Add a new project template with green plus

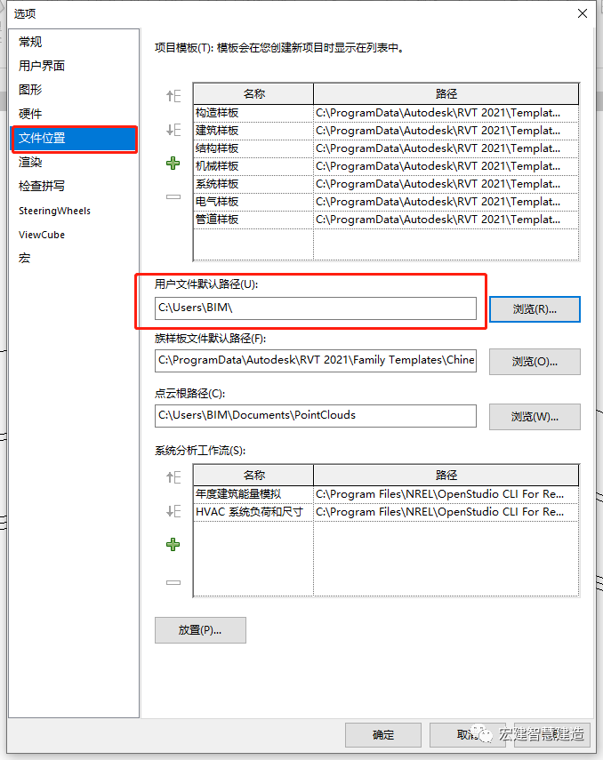tap(173, 164)
